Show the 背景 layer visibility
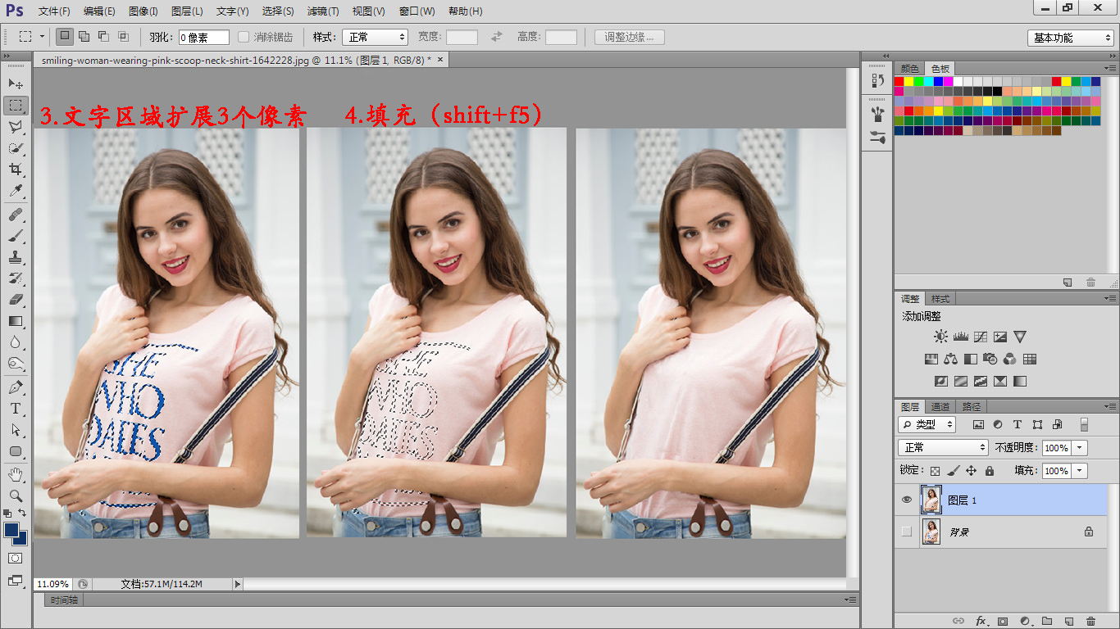The width and height of the screenshot is (1120, 629). tap(907, 532)
